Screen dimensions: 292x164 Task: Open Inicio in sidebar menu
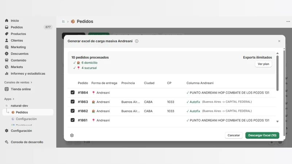15,21
